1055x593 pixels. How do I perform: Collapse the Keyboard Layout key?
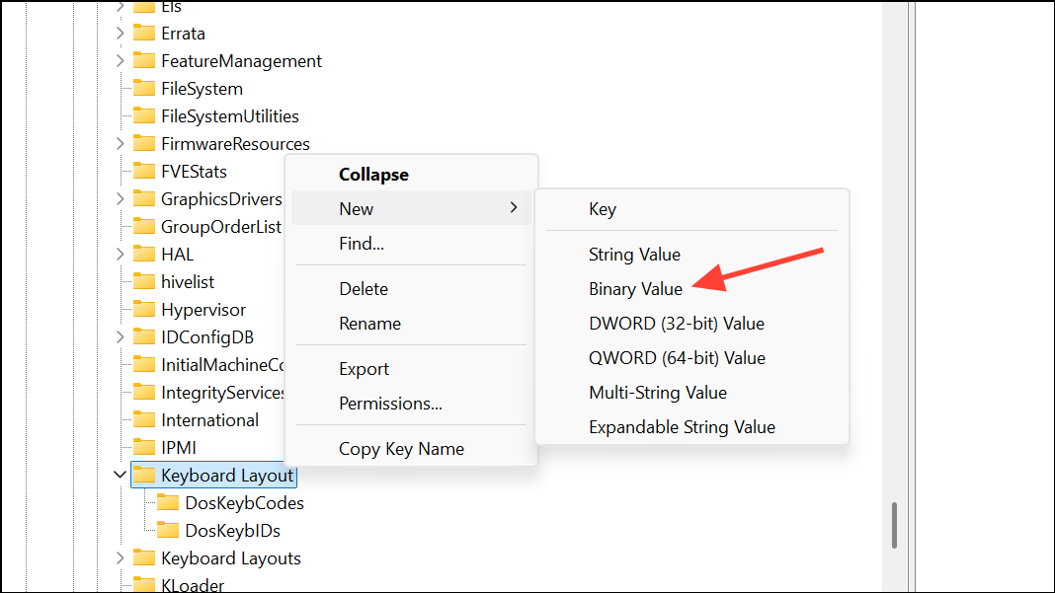point(120,475)
